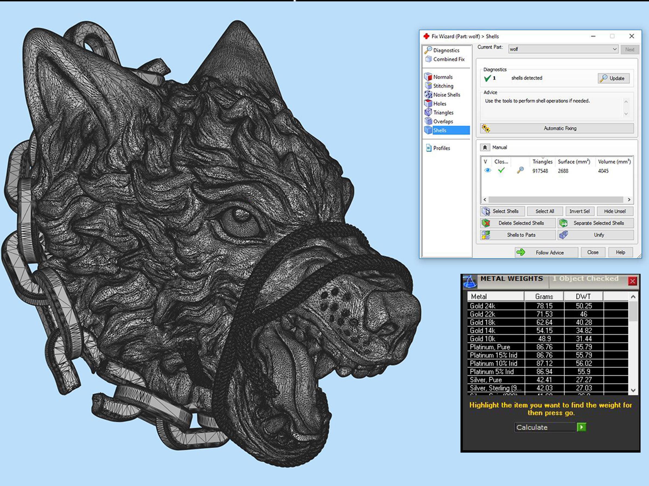Viewport: 649px width, 486px height.
Task: Select the Overlaps diagnostic icon
Action: click(428, 121)
